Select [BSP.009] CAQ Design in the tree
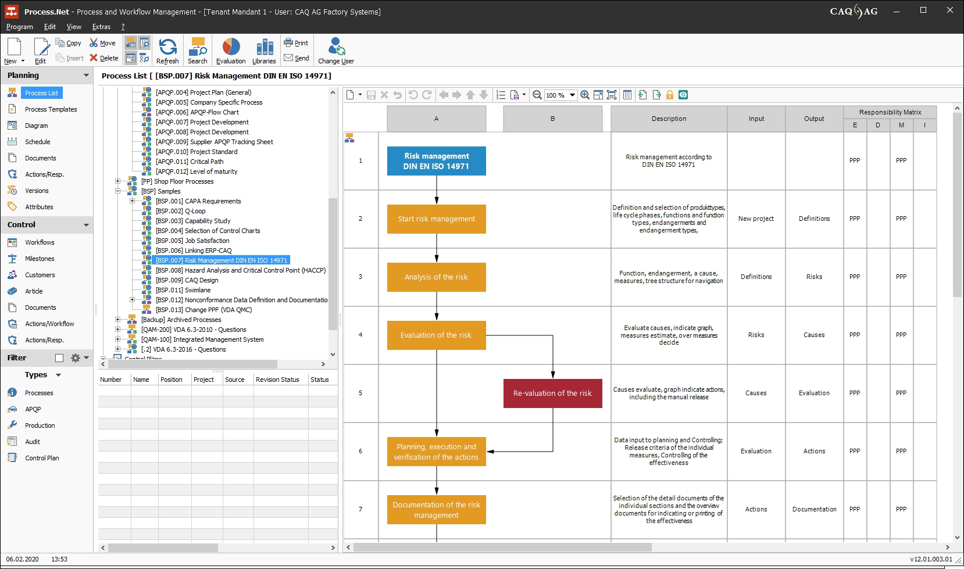 point(187,280)
